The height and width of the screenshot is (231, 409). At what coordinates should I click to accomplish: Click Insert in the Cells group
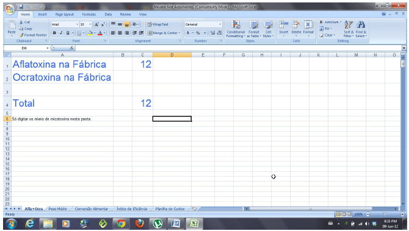point(283,28)
